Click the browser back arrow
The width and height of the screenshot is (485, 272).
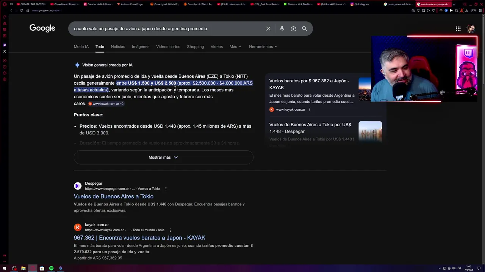coord(11,11)
